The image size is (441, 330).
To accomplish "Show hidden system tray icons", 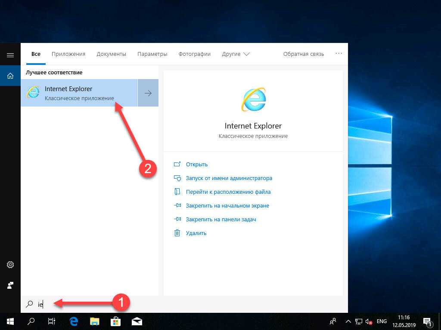I will 348,321.
